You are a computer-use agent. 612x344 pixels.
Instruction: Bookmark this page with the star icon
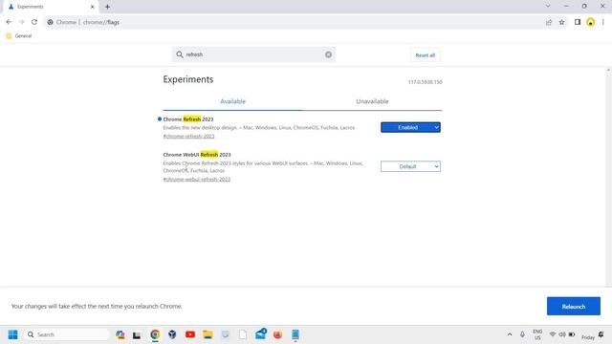tap(561, 22)
